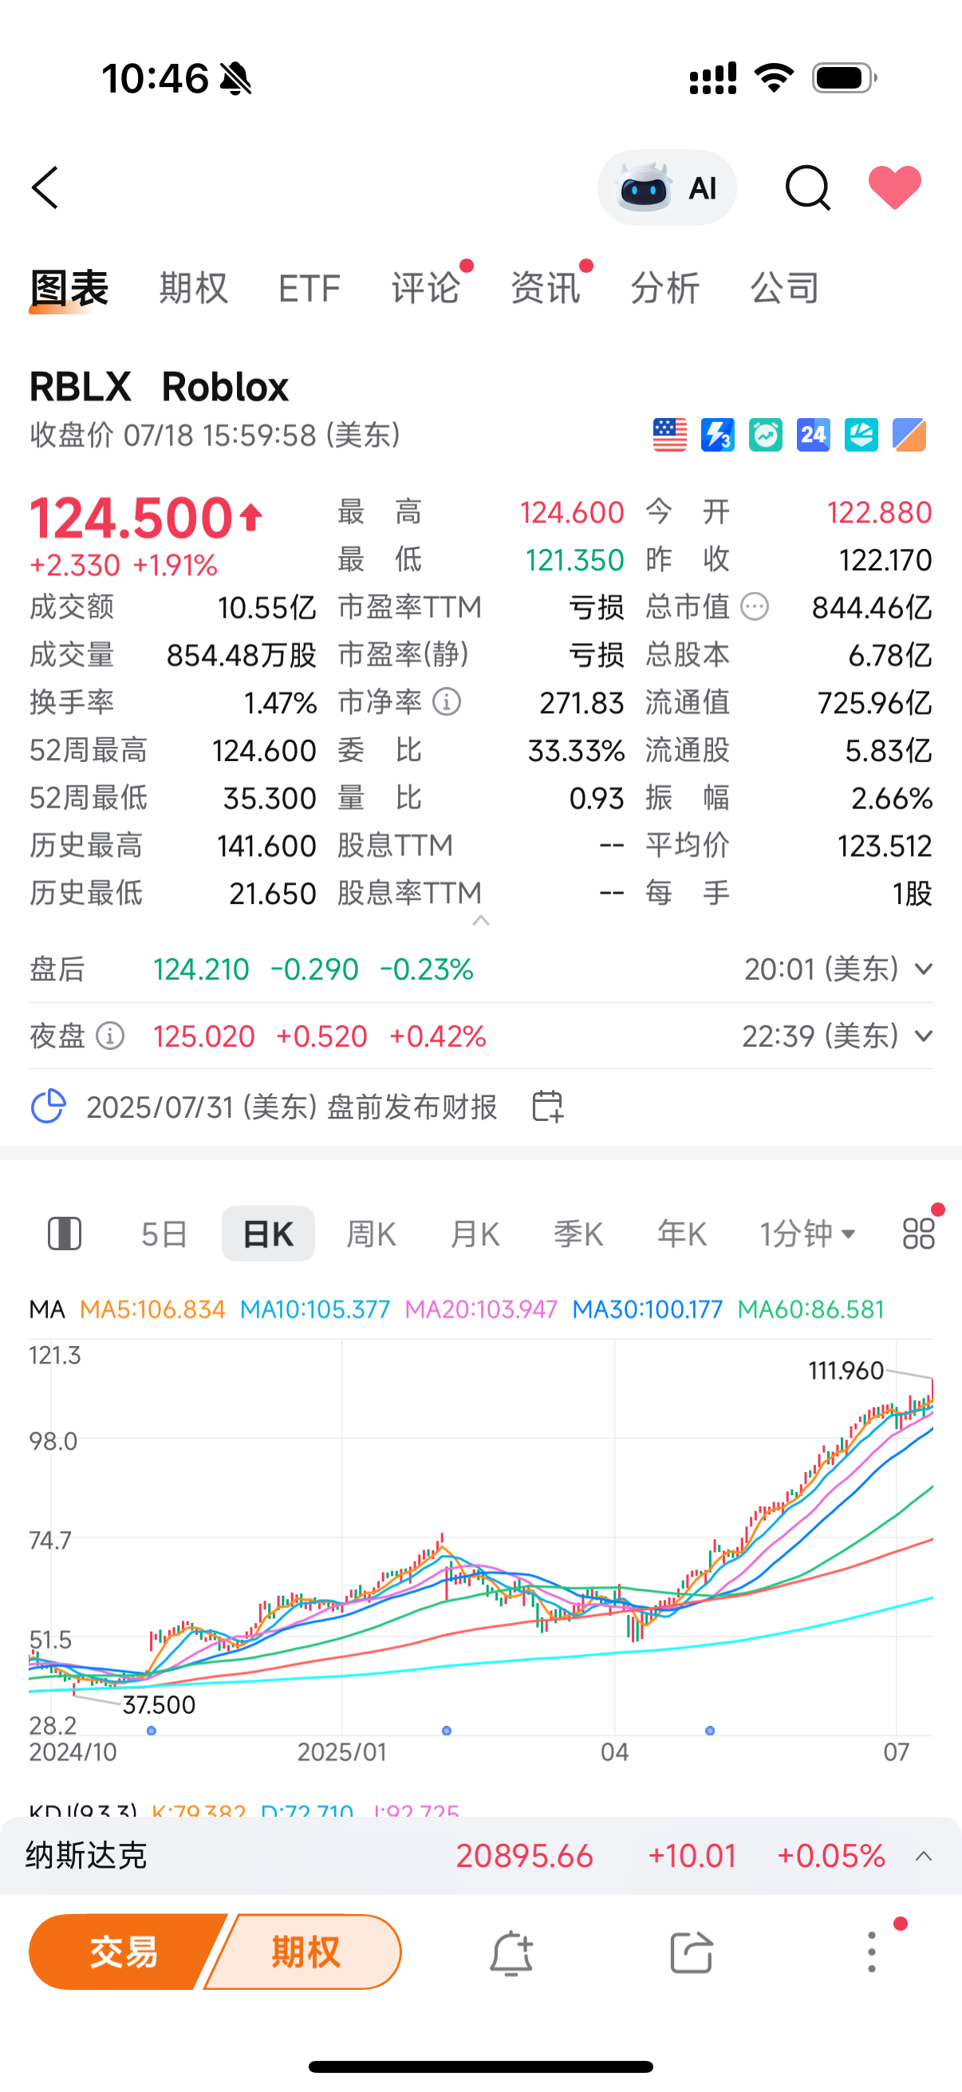Tap the blue event dot near 2025/01

(x=447, y=1731)
